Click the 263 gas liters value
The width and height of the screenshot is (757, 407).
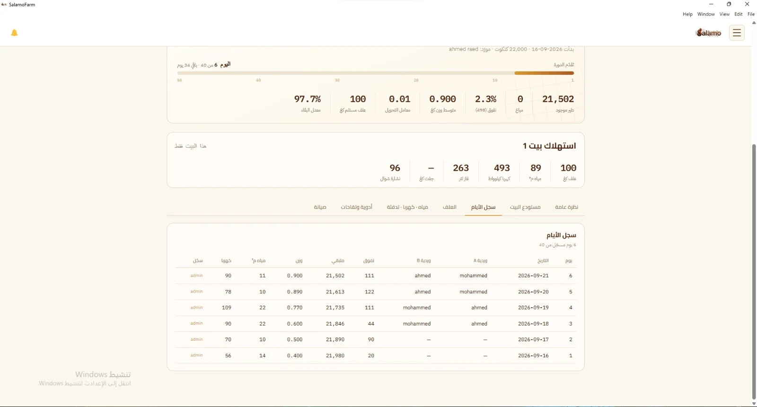pos(461,168)
